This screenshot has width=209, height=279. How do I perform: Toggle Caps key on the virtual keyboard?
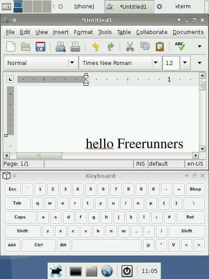click(x=20, y=217)
